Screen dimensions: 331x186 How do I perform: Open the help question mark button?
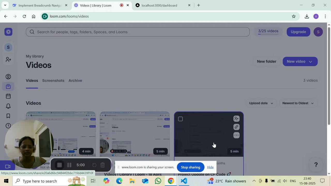[316, 165]
